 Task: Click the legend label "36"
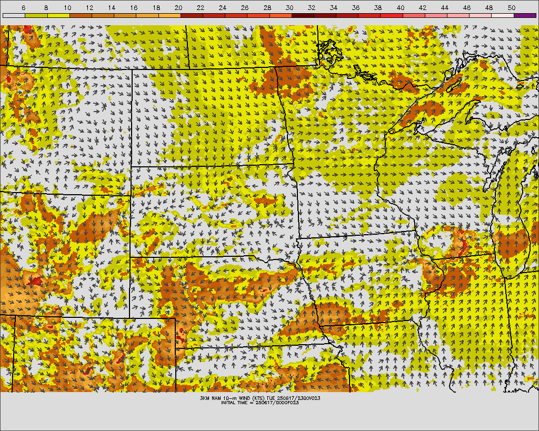pos(356,7)
